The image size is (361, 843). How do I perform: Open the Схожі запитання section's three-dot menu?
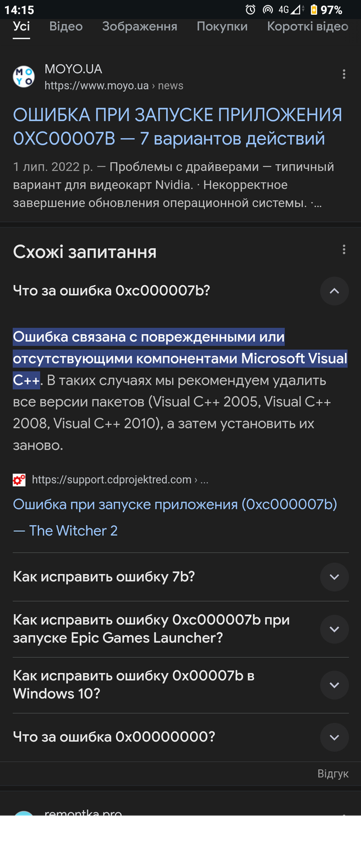pos(344,250)
